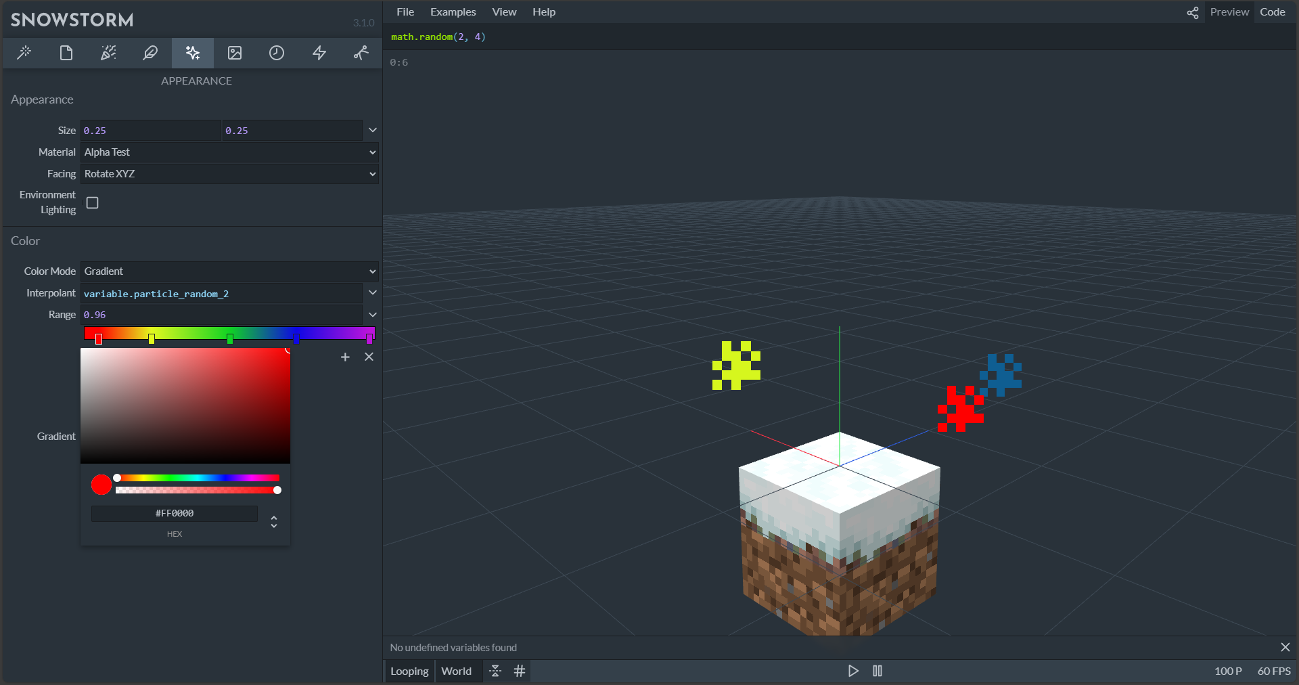Image resolution: width=1299 pixels, height=685 pixels.
Task: Open the Help menu
Action: (x=544, y=12)
